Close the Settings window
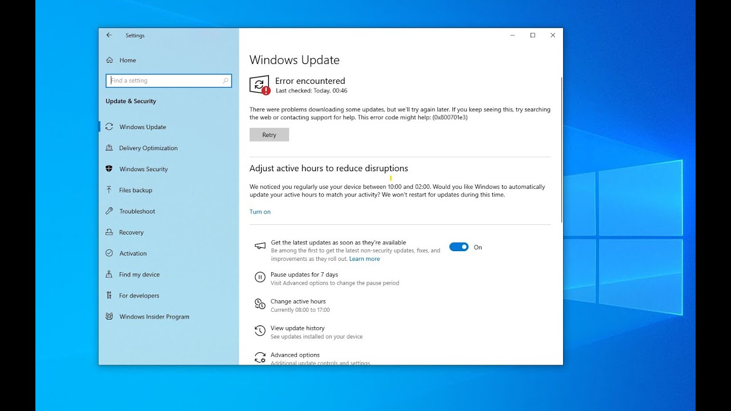The width and height of the screenshot is (731, 411). coord(553,35)
